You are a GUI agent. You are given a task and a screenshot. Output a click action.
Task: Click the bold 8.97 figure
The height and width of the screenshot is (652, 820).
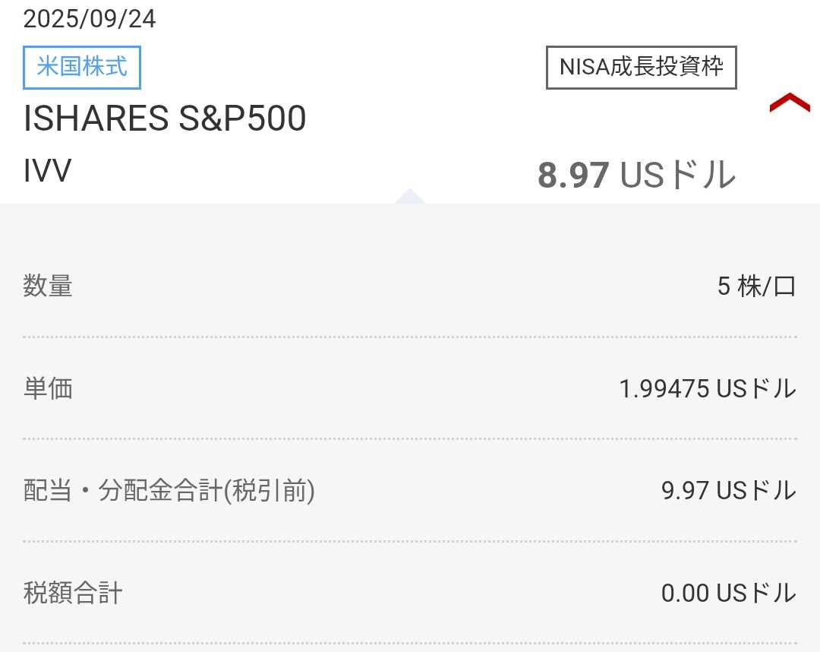point(573,176)
